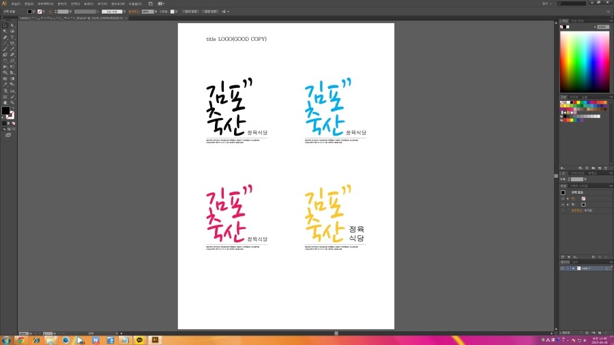Open the Edit (편집) menu
614x345 pixels.
(x=29, y=4)
